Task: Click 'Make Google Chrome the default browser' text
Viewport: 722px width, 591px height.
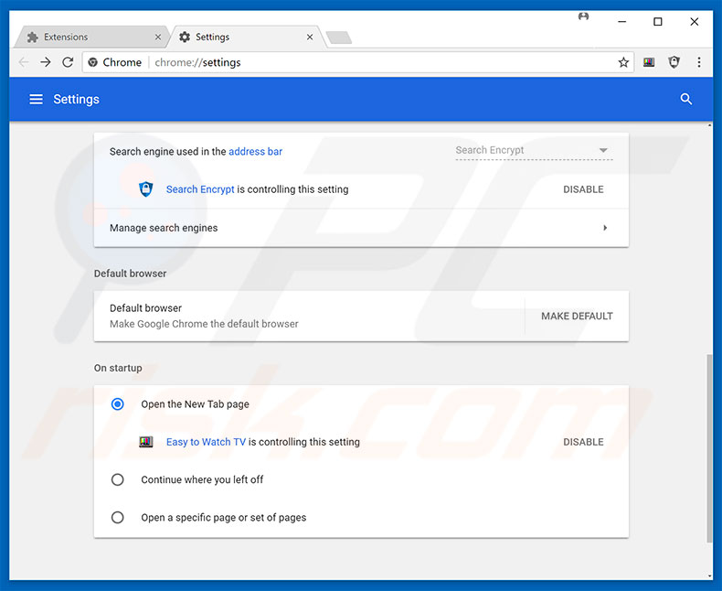Action: coord(204,324)
